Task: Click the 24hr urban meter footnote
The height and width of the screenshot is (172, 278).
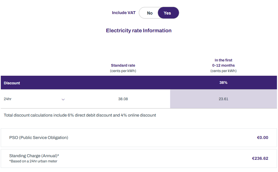Action: click(33, 161)
